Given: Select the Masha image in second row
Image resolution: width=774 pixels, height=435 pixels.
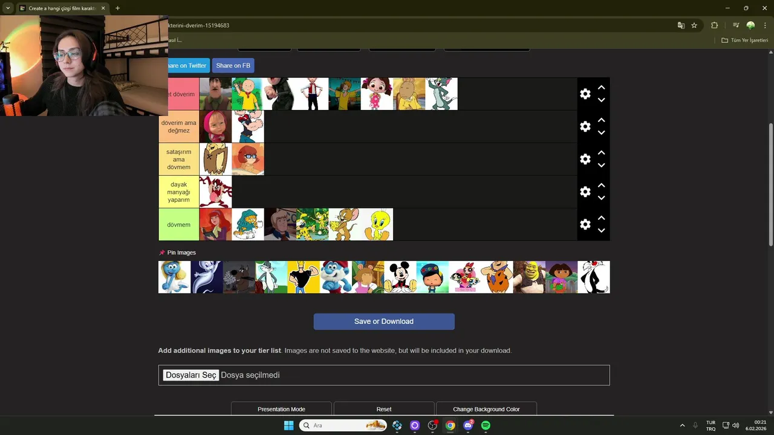Looking at the screenshot, I should tap(216, 126).
